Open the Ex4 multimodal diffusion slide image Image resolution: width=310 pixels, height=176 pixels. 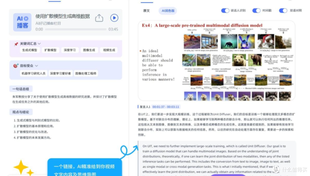(x=216, y=61)
